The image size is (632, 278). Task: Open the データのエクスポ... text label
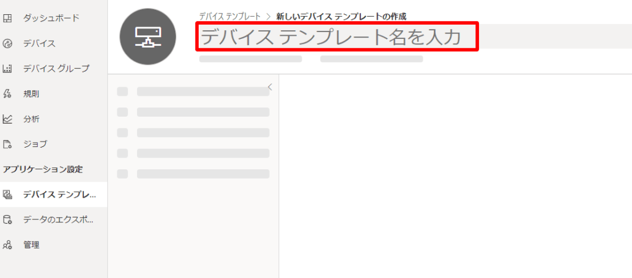(x=58, y=219)
